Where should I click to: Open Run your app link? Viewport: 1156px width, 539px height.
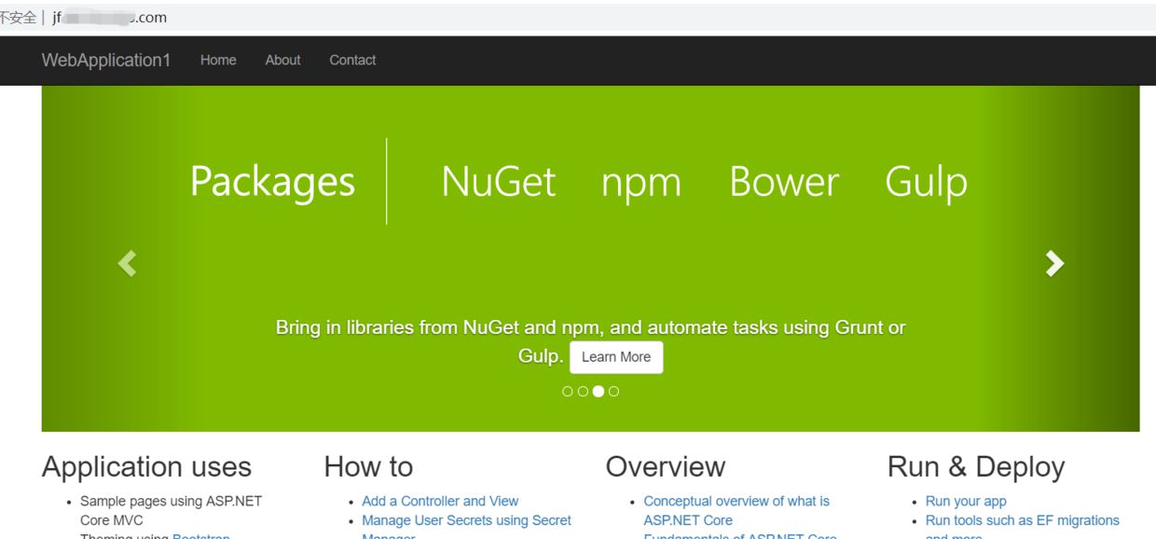[x=966, y=501]
